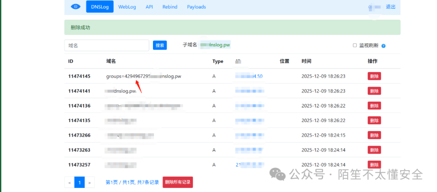The width and height of the screenshot is (437, 192).
Task: Enable the 监视刷新 checkbox
Action: click(355, 45)
